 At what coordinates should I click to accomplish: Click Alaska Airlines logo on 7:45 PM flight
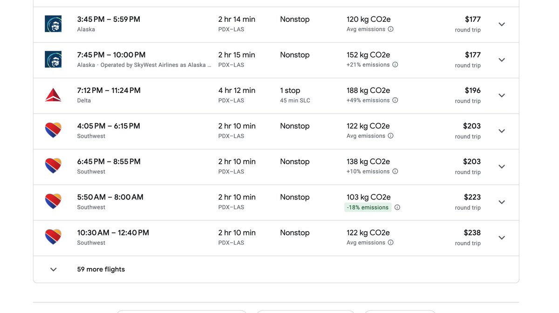click(x=53, y=60)
